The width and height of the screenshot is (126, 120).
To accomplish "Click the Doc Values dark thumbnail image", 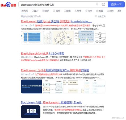I will (31, 112).
